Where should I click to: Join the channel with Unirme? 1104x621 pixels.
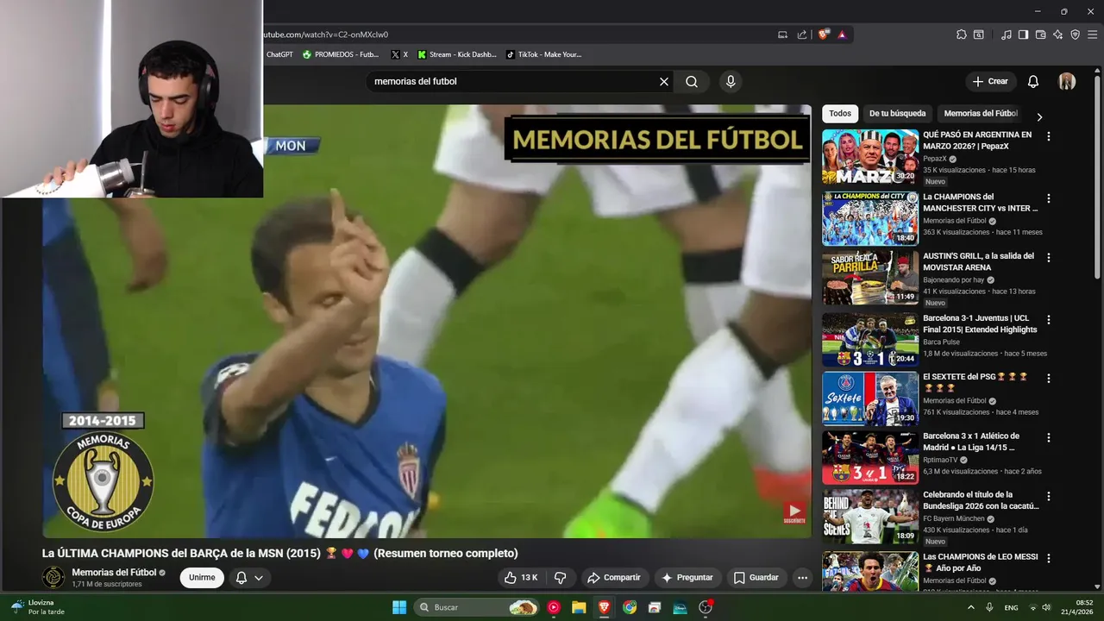[202, 578]
